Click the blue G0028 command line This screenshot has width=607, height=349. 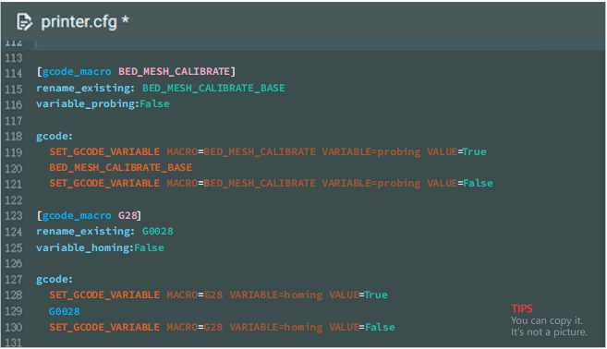point(65,311)
